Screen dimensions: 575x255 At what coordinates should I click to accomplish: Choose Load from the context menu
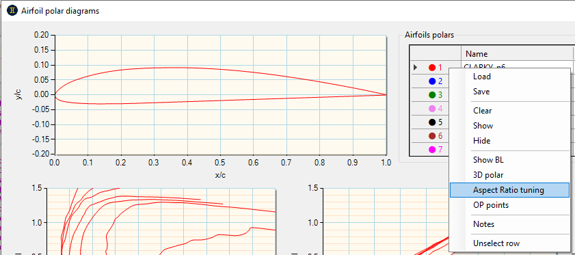[x=510, y=77]
